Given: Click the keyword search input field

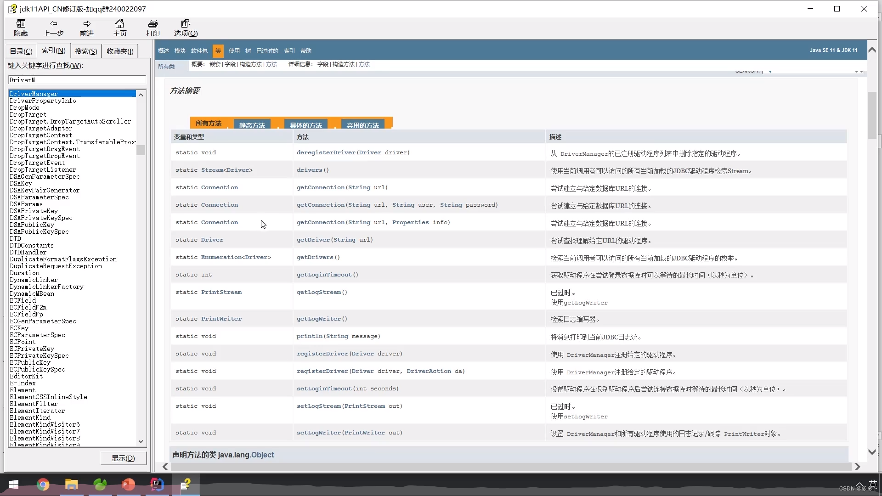Looking at the screenshot, I should (x=77, y=79).
